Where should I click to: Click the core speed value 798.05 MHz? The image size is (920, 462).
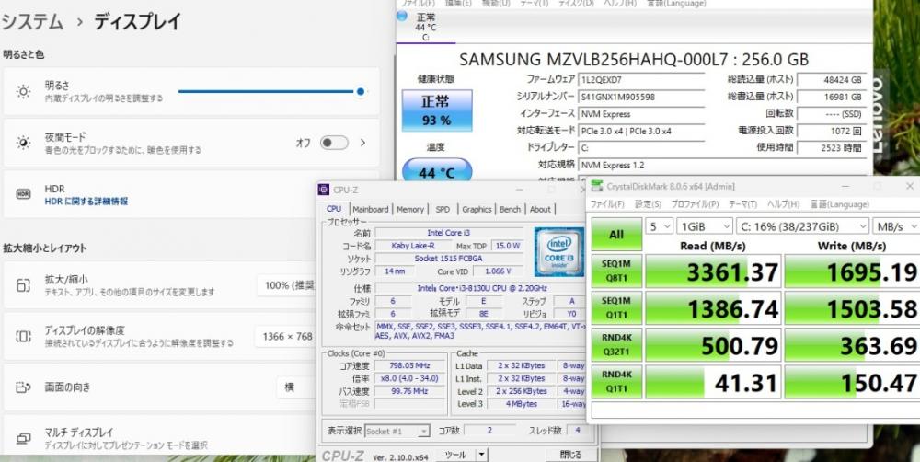click(x=410, y=366)
